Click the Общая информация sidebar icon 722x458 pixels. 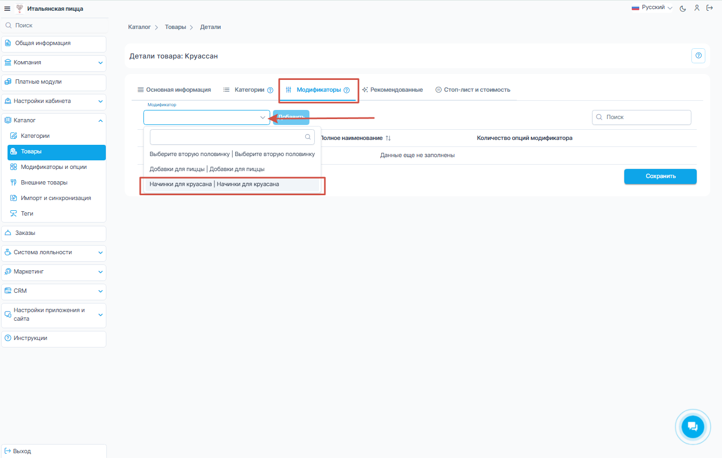point(8,43)
